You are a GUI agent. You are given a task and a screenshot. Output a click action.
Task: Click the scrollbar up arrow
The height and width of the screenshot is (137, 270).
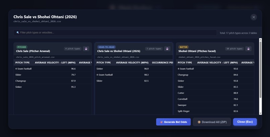(x=260, y=40)
